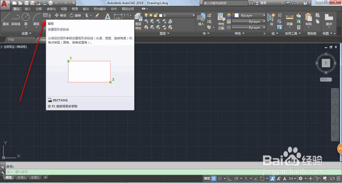Open the AutoCAD application menu button
The width and height of the screenshot is (342, 183).
click(5, 4)
